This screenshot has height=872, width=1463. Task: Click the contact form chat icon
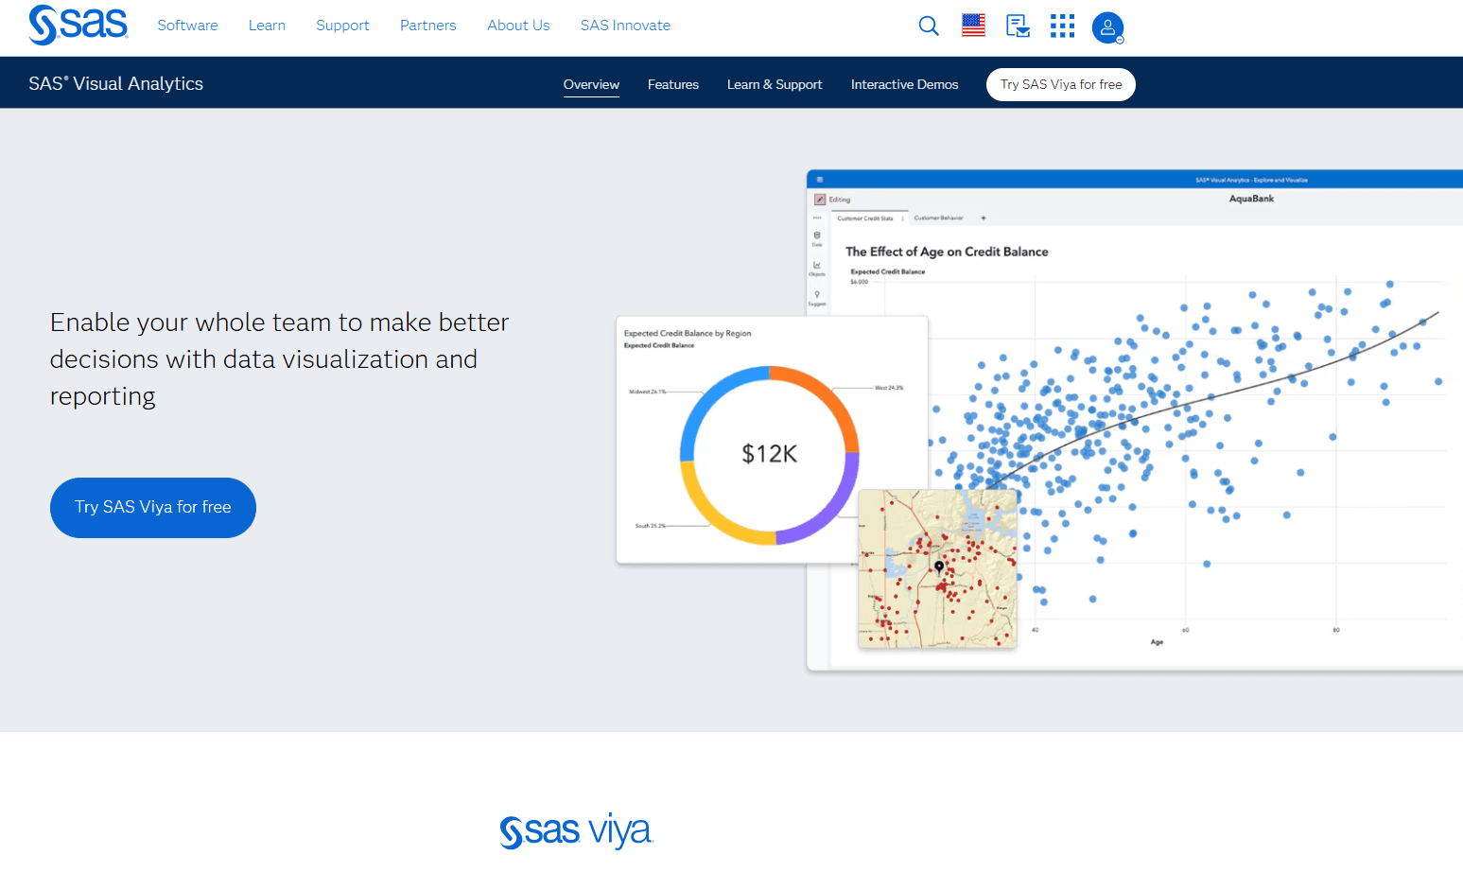tap(1018, 26)
